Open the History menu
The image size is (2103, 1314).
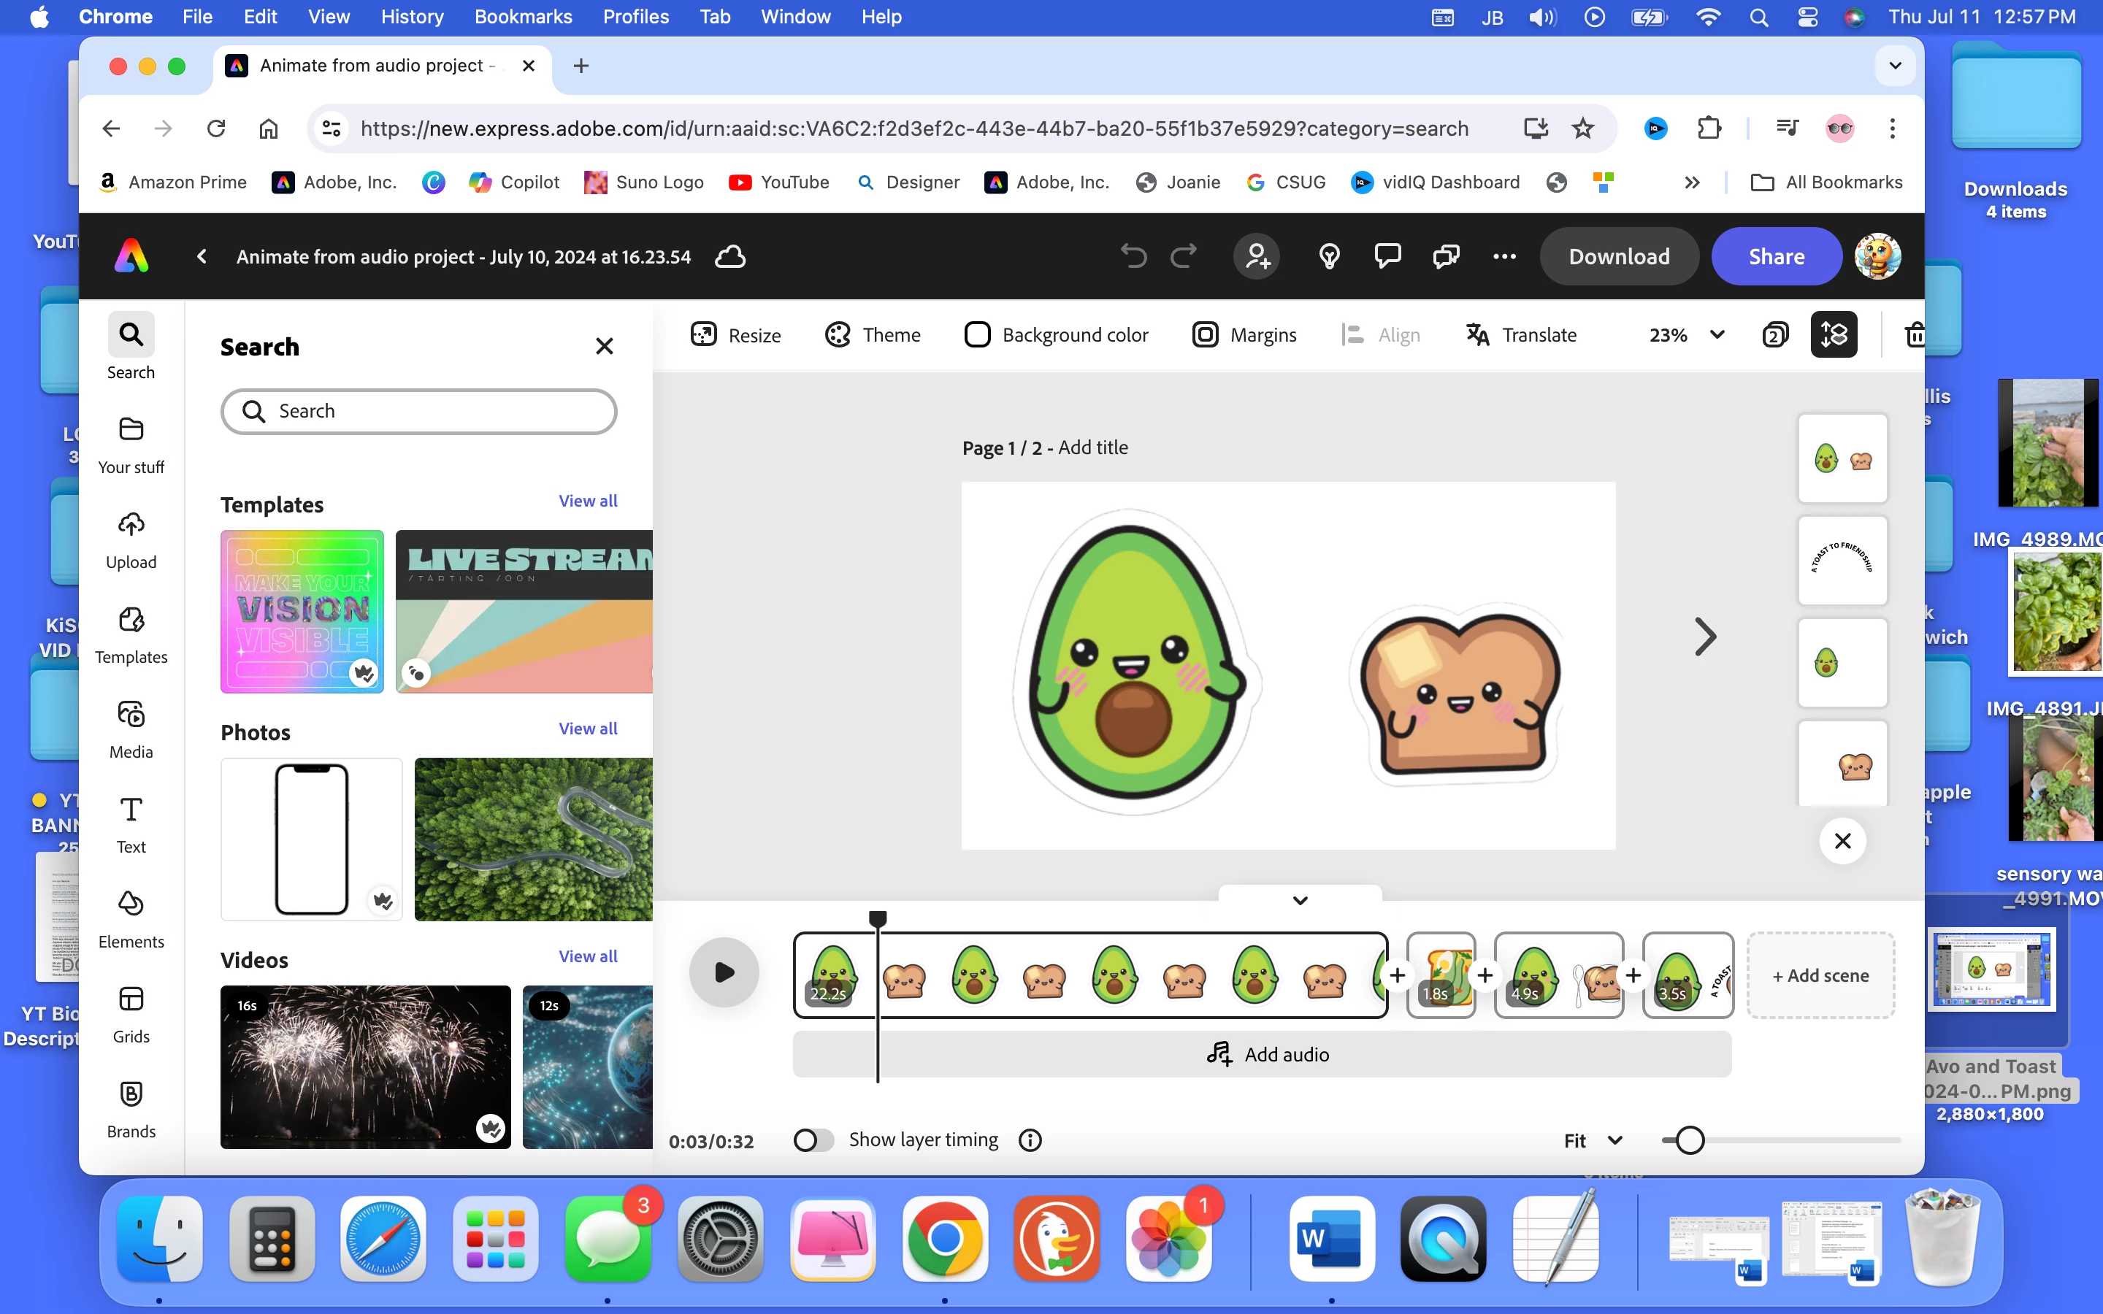(412, 17)
